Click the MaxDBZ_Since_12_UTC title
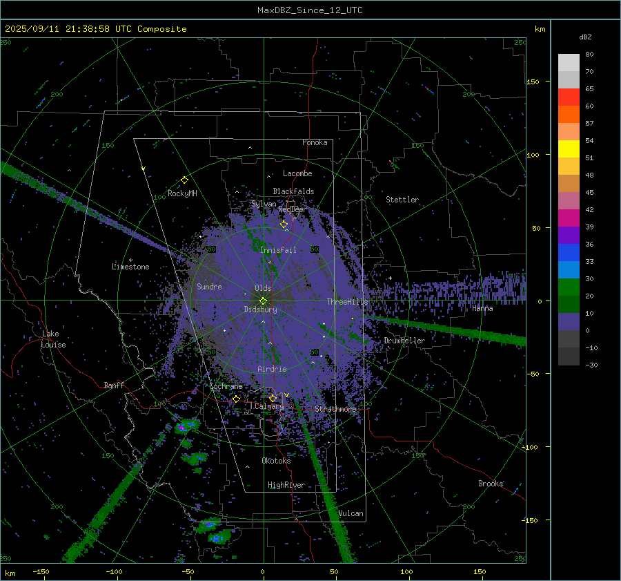621x581 pixels. [x=310, y=10]
